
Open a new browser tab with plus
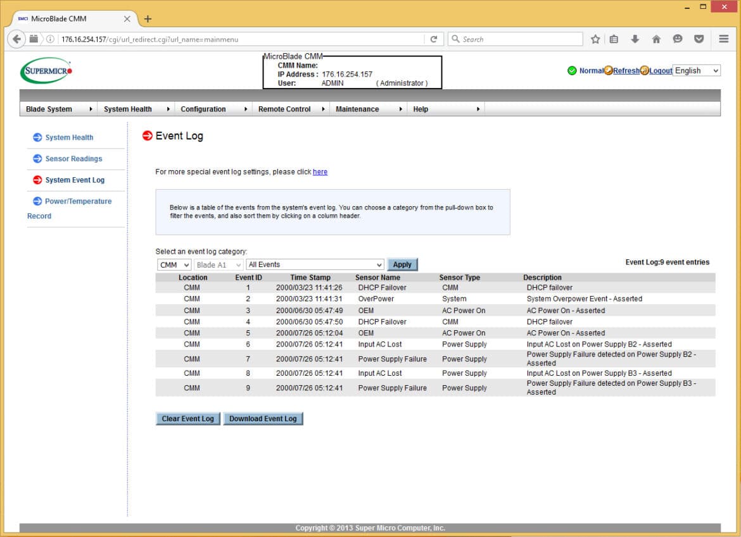[148, 19]
